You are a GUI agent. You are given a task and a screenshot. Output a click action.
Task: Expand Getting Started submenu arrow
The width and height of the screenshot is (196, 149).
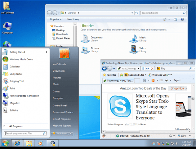tap(47, 52)
